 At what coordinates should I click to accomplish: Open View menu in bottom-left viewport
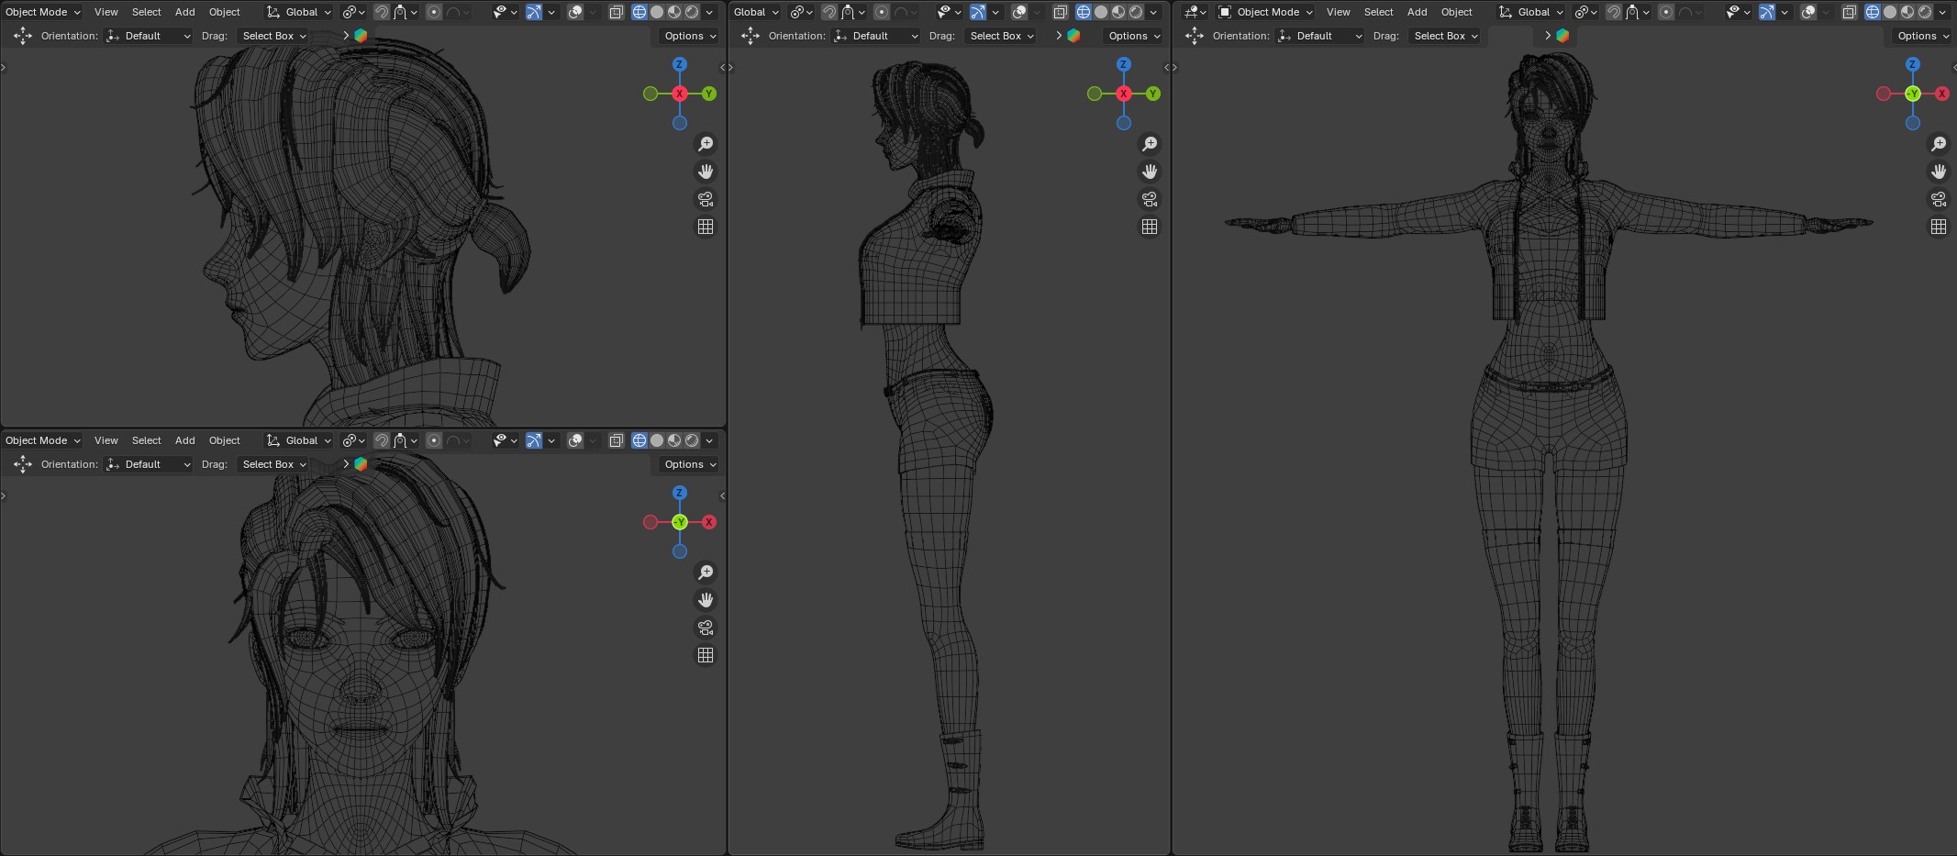click(106, 440)
